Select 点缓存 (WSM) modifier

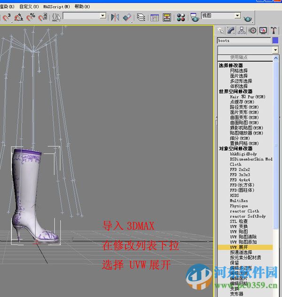click(242, 102)
